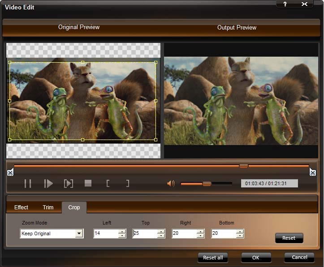324x267 pixels.
Task: Set trim end with right bracket icon
Action: 128,183
